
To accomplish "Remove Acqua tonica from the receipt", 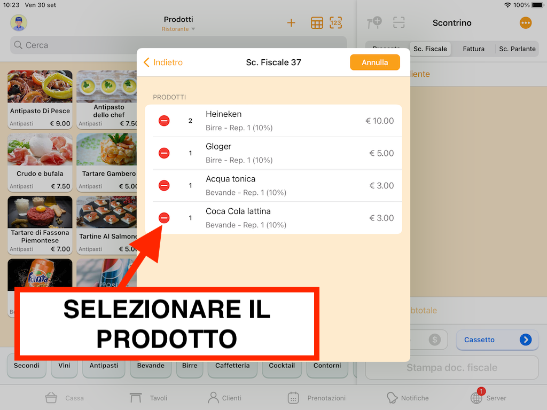I will point(164,185).
